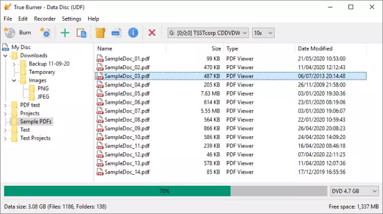Open the Help menu
Image resolution: width=383 pixels, height=214 pixels.
93,19
